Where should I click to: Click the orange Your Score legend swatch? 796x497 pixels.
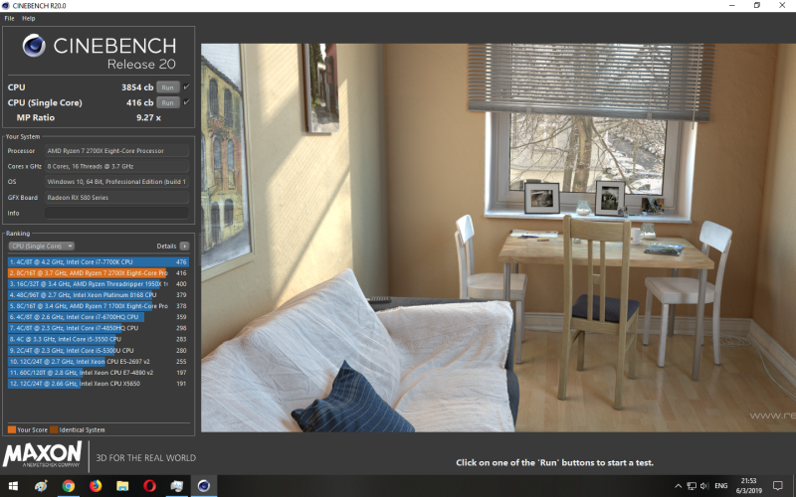pyautogui.click(x=12, y=429)
